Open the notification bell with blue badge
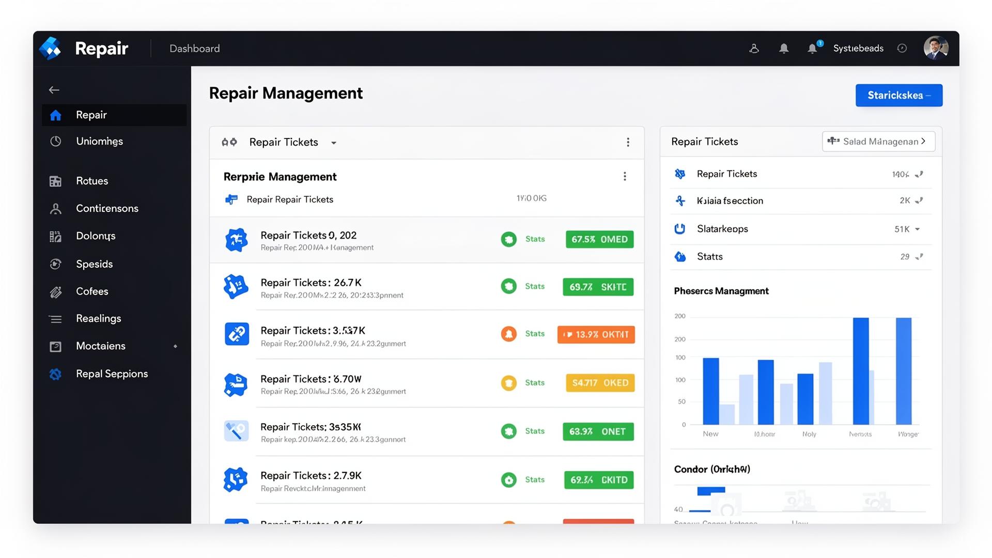The width and height of the screenshot is (992, 558). click(x=813, y=48)
